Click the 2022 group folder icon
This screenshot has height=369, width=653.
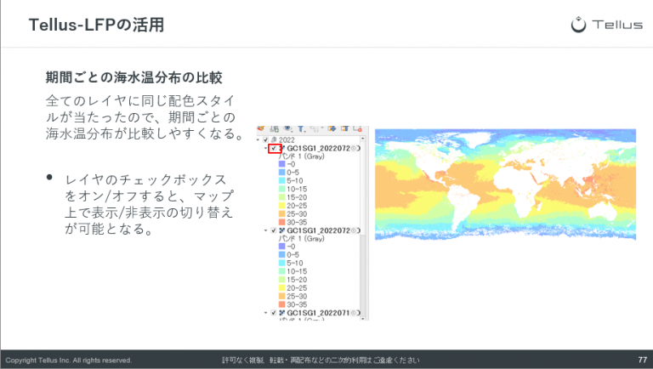(274, 139)
